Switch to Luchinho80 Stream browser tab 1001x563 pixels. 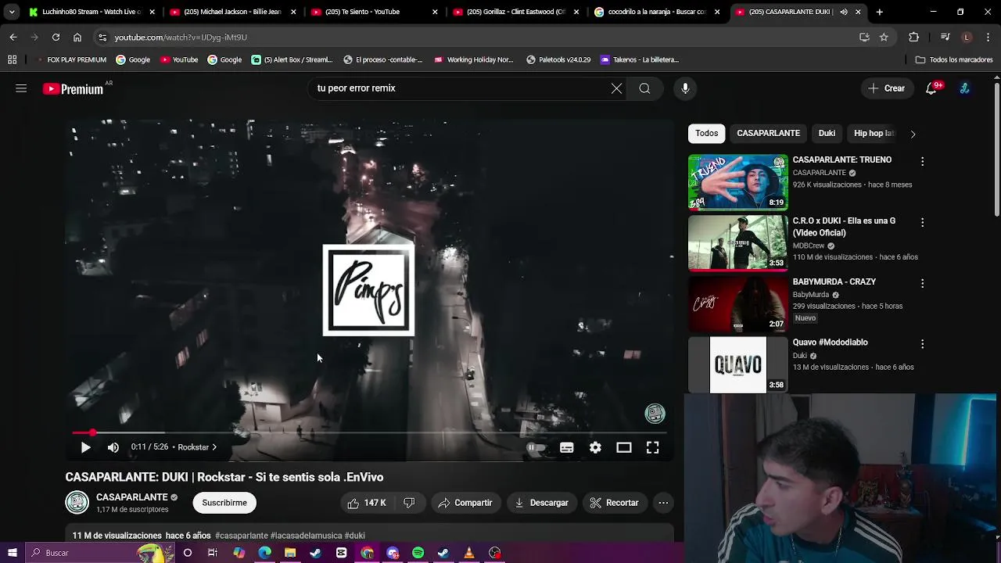91,12
